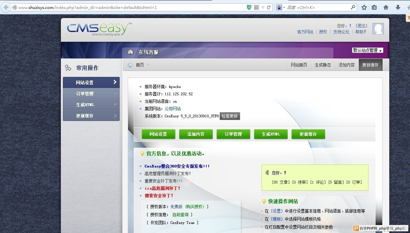Viewport: 410px width, 233px height.
Task: Open the URL history dropdown arrow
Action: click(263, 7)
